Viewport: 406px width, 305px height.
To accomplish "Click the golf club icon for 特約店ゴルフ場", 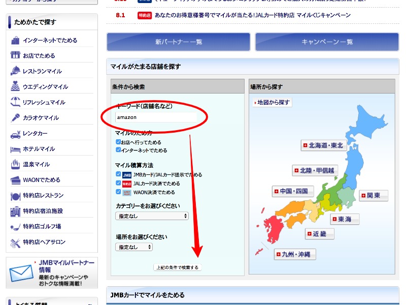I will (x=15, y=227).
